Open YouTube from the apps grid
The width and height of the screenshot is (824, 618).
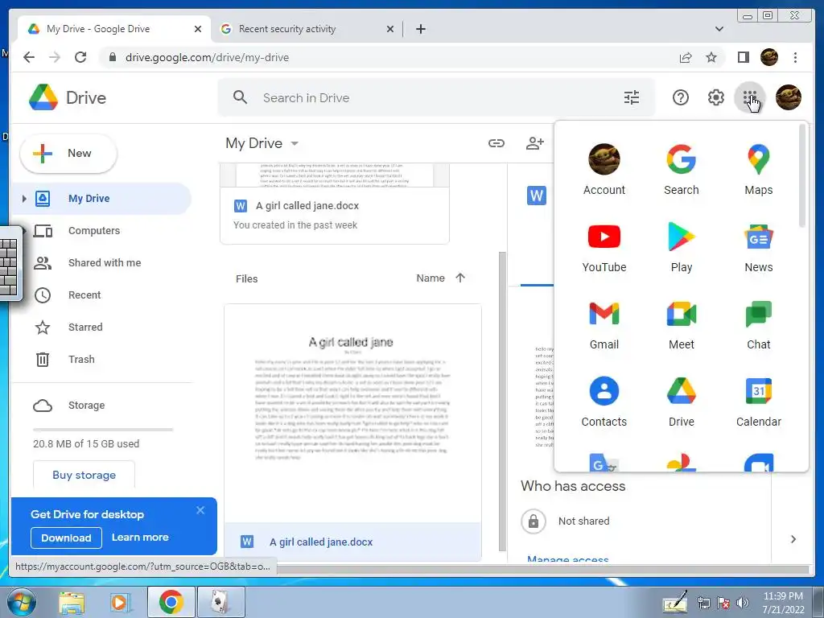(x=604, y=247)
